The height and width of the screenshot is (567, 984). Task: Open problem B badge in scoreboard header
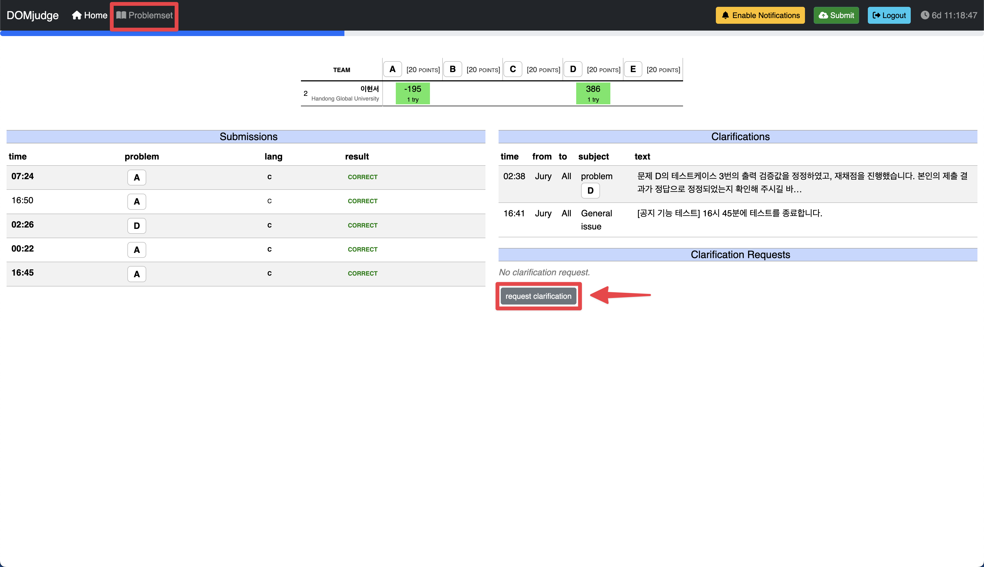coord(452,69)
